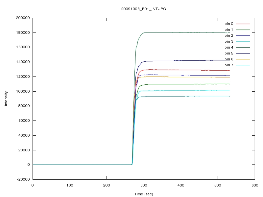
Task: Click the 'Time (sec)' x-axis label
Action: coord(144,194)
